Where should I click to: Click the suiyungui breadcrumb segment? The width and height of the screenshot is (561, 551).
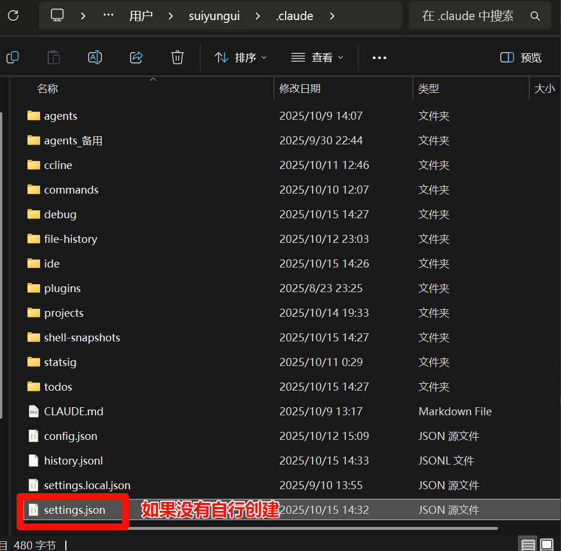pyautogui.click(x=214, y=16)
